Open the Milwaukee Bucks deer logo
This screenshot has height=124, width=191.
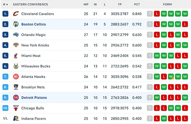16,66
